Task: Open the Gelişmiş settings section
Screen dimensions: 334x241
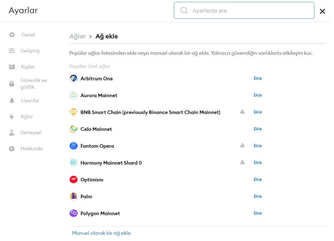Action: pyautogui.click(x=30, y=51)
